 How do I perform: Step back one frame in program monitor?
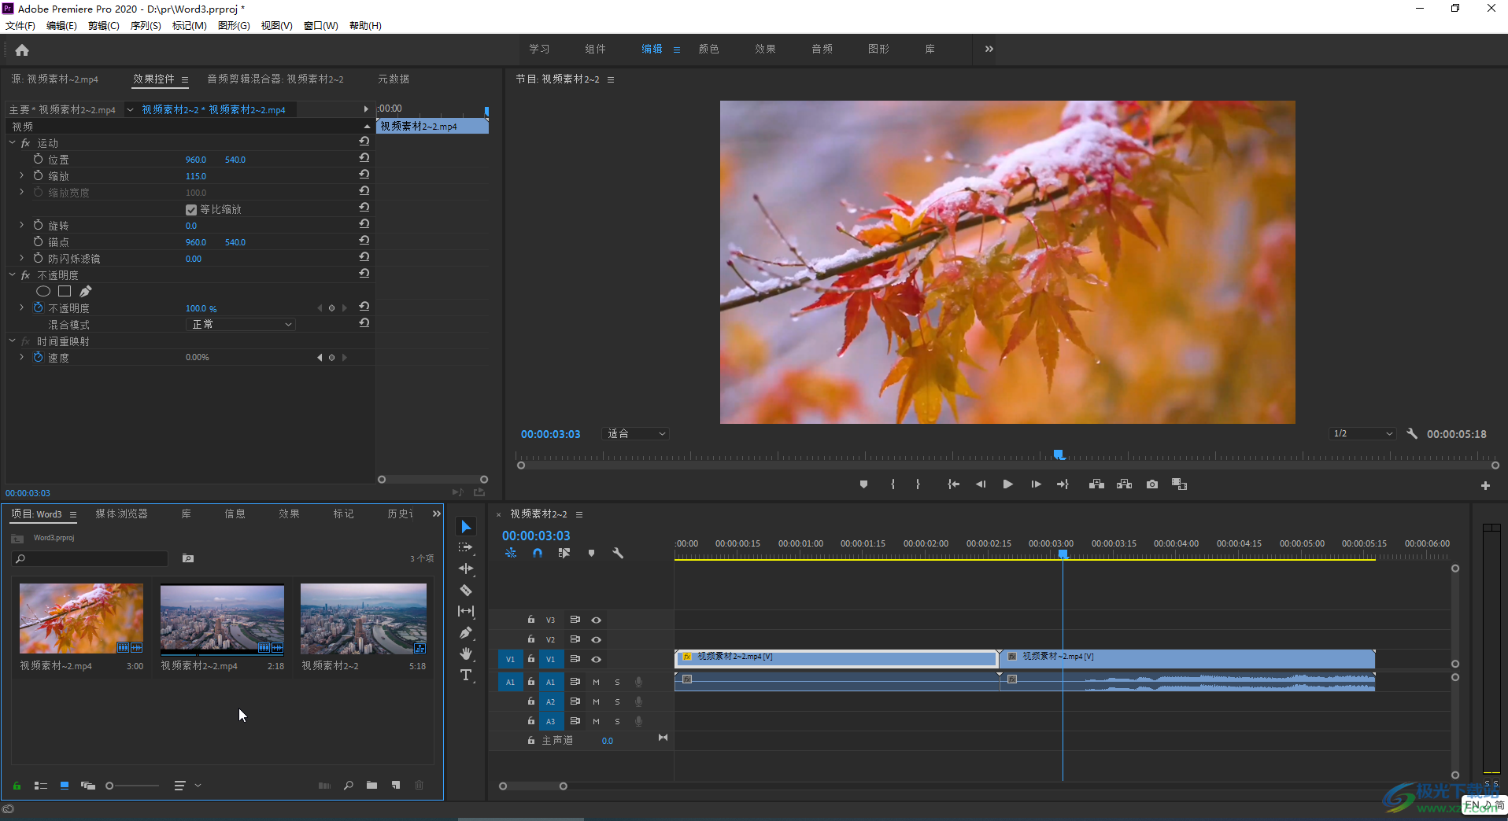981,484
